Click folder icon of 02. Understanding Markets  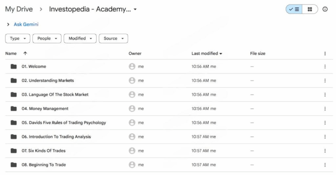pyautogui.click(x=14, y=80)
